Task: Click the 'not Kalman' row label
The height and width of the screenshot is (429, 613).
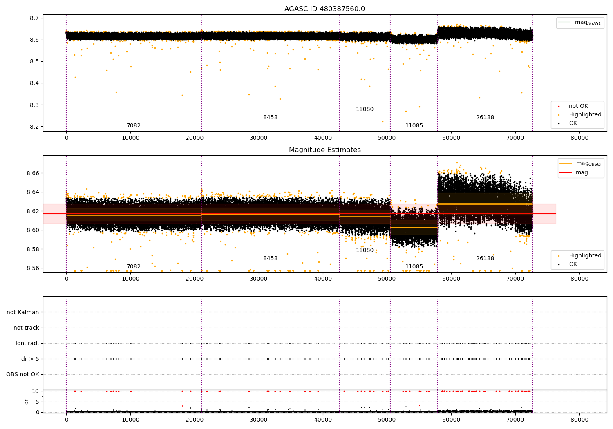Action: click(23, 312)
